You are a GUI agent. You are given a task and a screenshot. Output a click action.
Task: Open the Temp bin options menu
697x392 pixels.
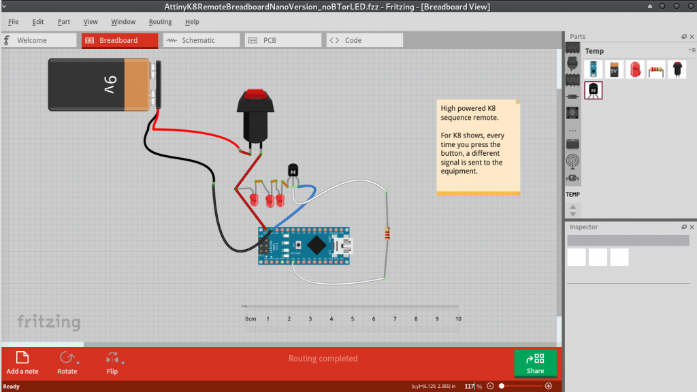[692, 50]
